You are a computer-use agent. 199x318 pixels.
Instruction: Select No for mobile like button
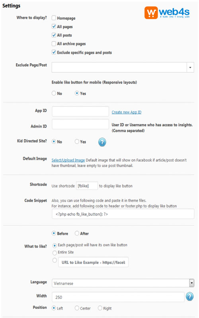click(54, 93)
